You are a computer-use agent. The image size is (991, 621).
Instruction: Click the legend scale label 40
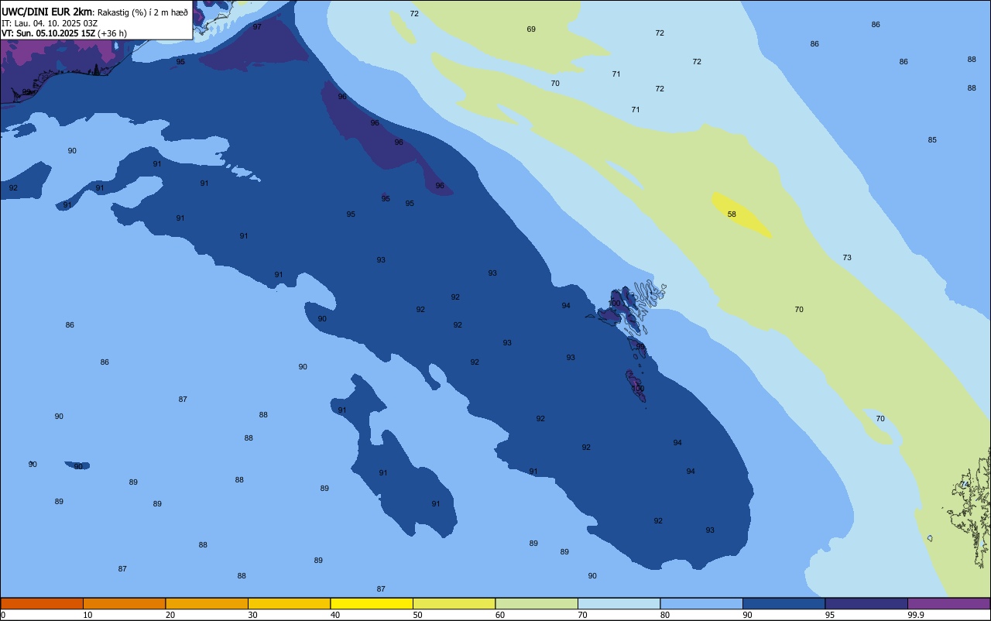335,615
